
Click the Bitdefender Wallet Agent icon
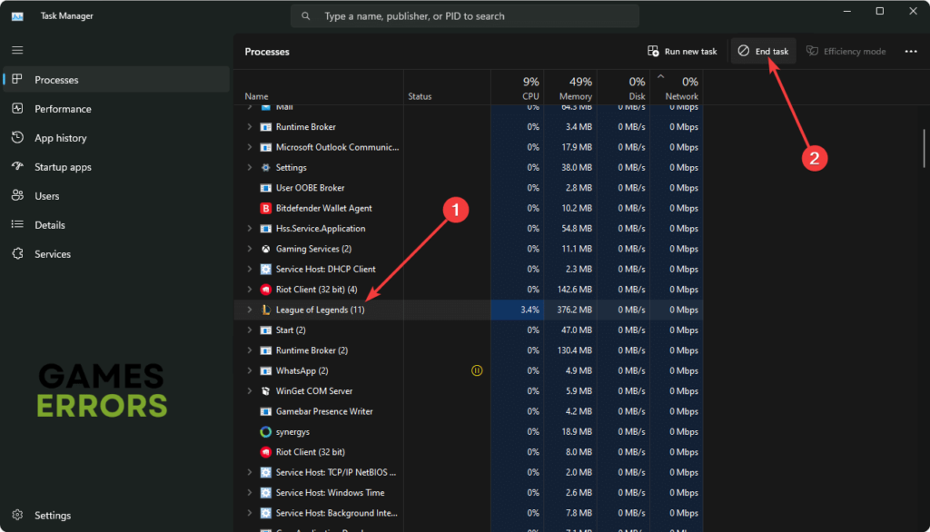tap(266, 208)
